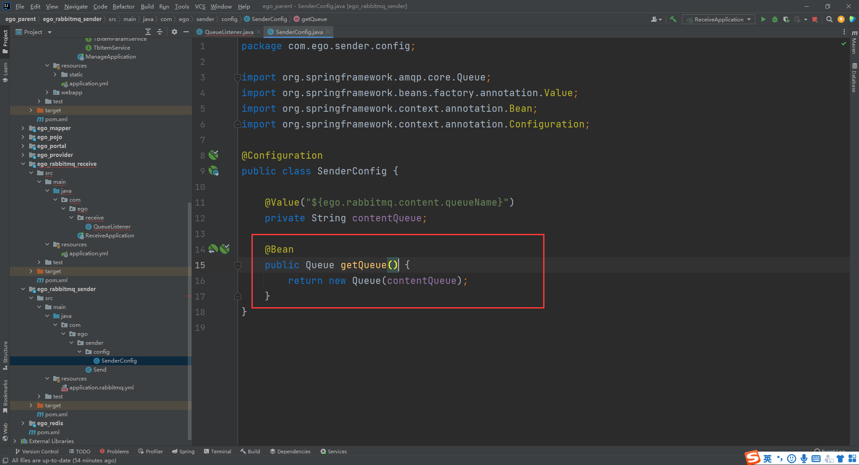Select the SenderConfig.java editor tab
Screen dimensions: 859x465
tap(299, 32)
